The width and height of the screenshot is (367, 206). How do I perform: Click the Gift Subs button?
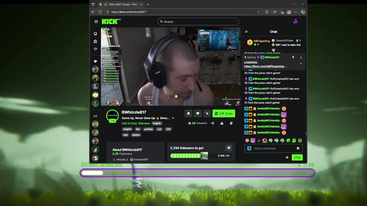tap(224, 114)
